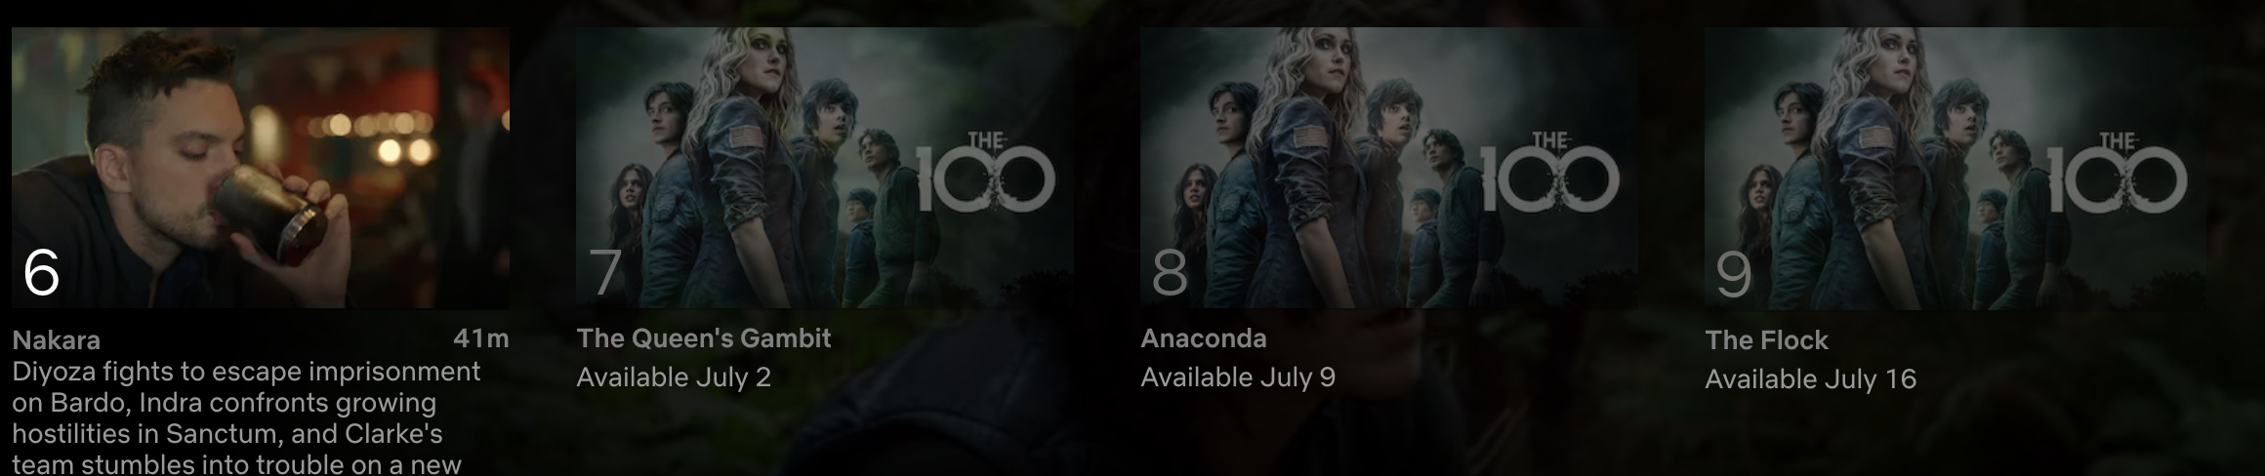Open the Diyoza fights episode description
This screenshot has height=476, width=2265.
(x=246, y=417)
